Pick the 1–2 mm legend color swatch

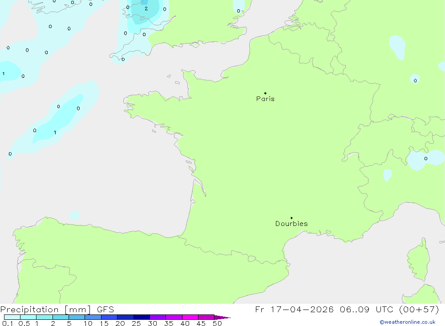click(x=44, y=317)
